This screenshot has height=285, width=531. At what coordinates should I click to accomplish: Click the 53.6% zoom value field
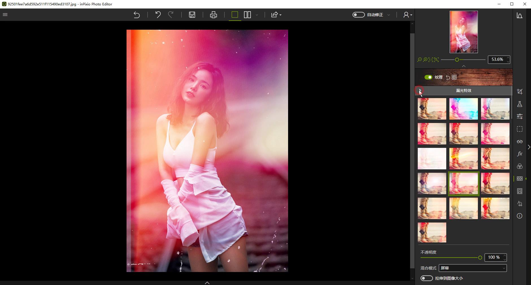click(497, 59)
